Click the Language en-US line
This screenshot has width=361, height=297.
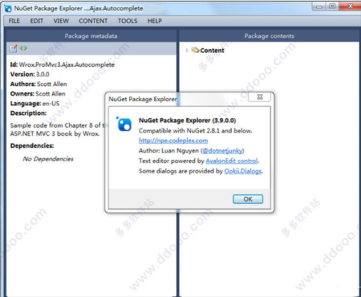(35, 104)
